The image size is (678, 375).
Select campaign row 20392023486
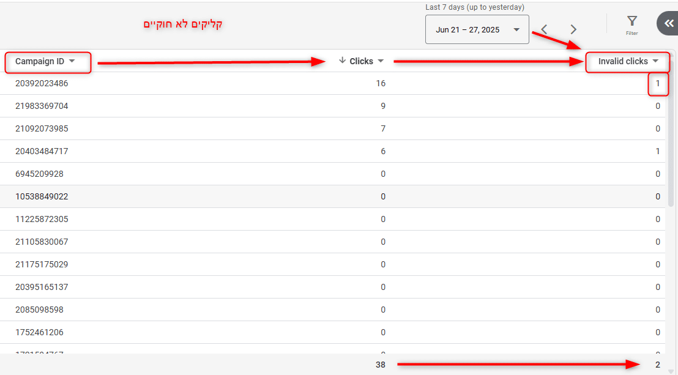pos(42,83)
